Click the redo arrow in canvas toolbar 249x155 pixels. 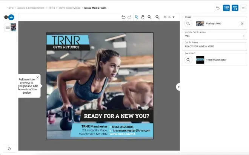tap(129, 17)
